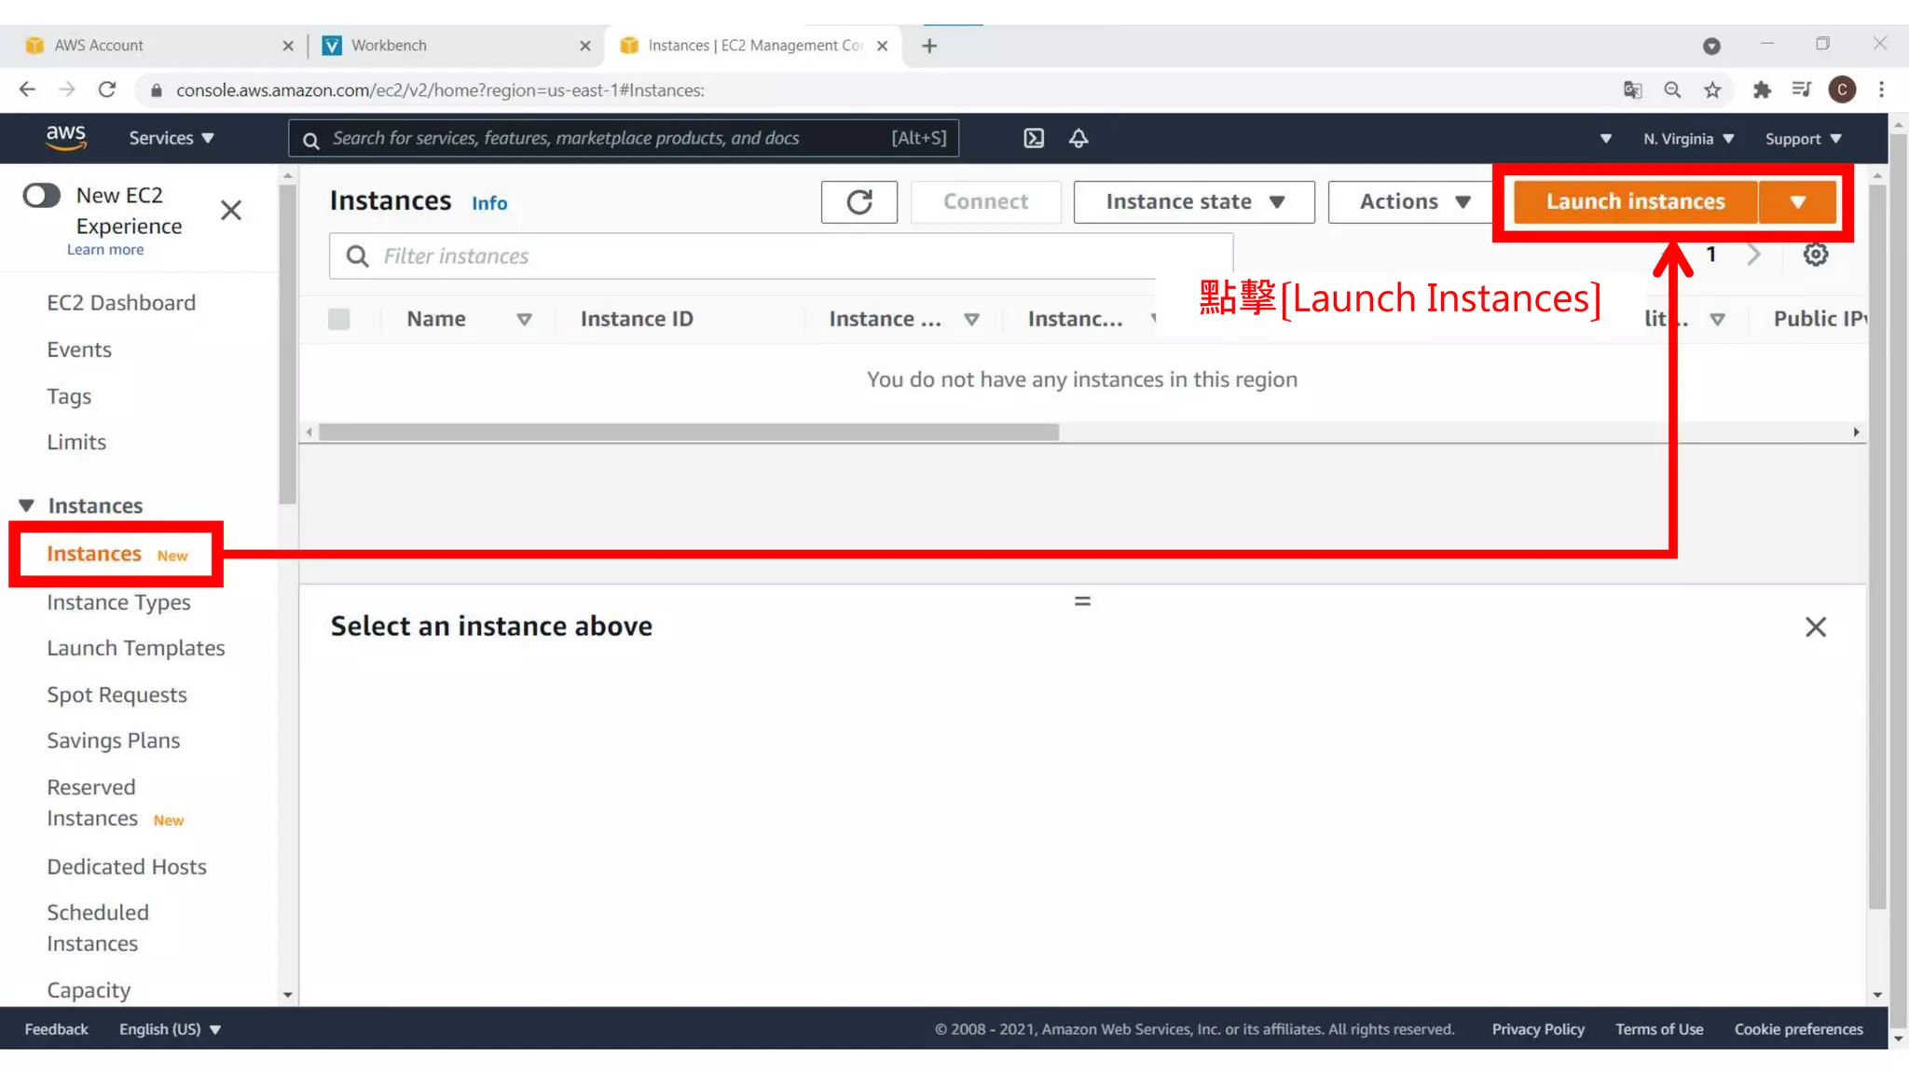
Task: Click the zoom magnifier icon in address bar
Action: coord(1672,89)
